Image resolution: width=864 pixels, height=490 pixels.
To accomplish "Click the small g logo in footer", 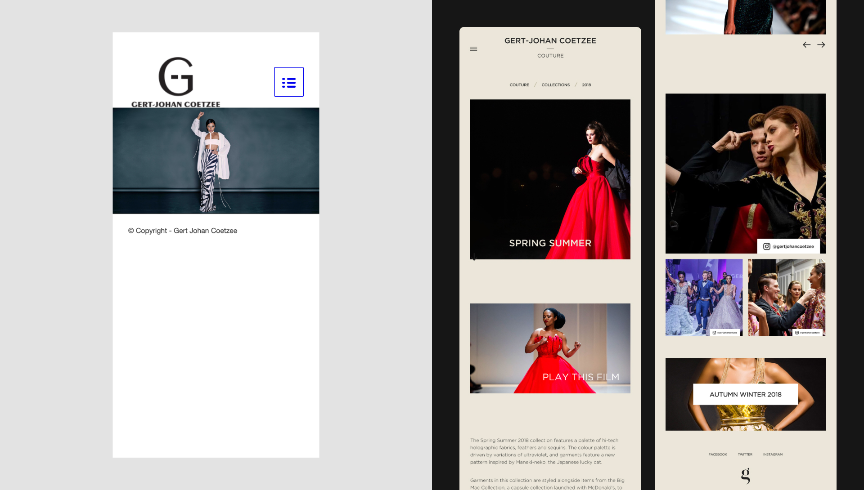I will 746,475.
